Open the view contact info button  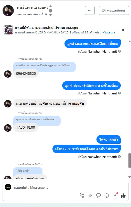[114, 10]
